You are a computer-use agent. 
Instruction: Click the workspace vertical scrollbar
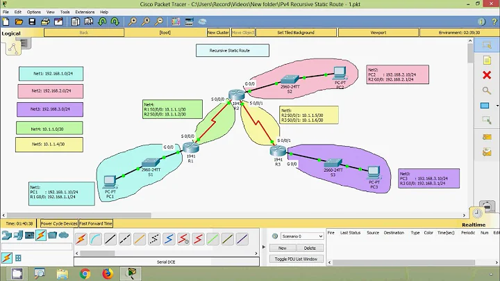pyautogui.click(x=470, y=54)
